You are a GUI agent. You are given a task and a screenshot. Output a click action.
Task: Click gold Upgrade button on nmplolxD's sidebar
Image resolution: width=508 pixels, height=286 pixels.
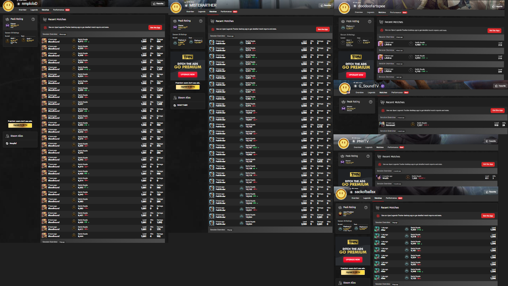pyautogui.click(x=20, y=125)
